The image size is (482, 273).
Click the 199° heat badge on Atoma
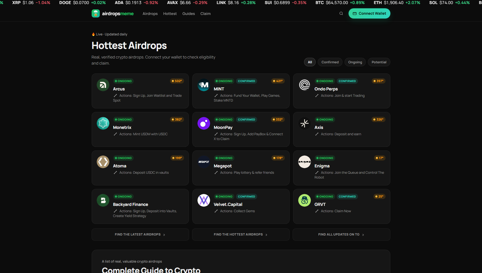177,158
